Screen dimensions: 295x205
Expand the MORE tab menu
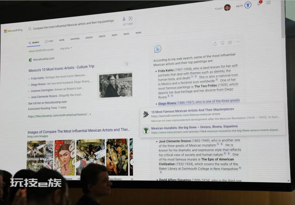pyautogui.click(x=138, y=33)
